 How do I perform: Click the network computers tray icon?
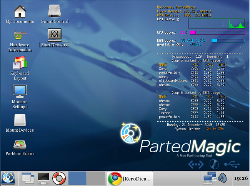[210, 178]
